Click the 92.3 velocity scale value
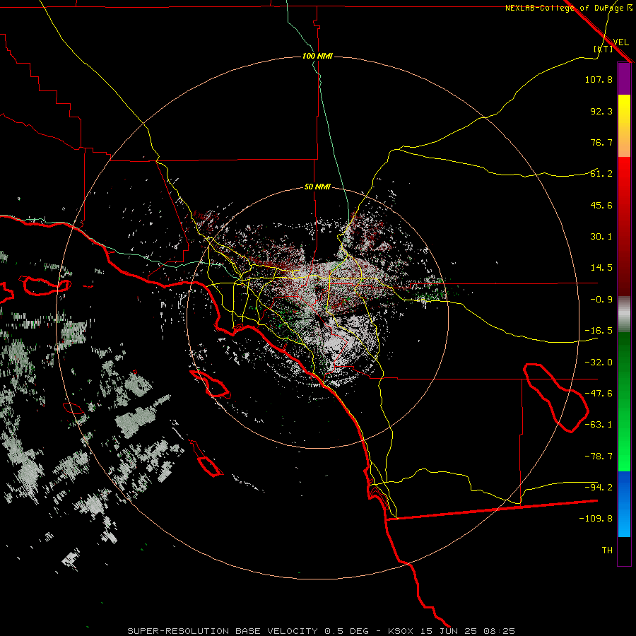 click(x=601, y=111)
